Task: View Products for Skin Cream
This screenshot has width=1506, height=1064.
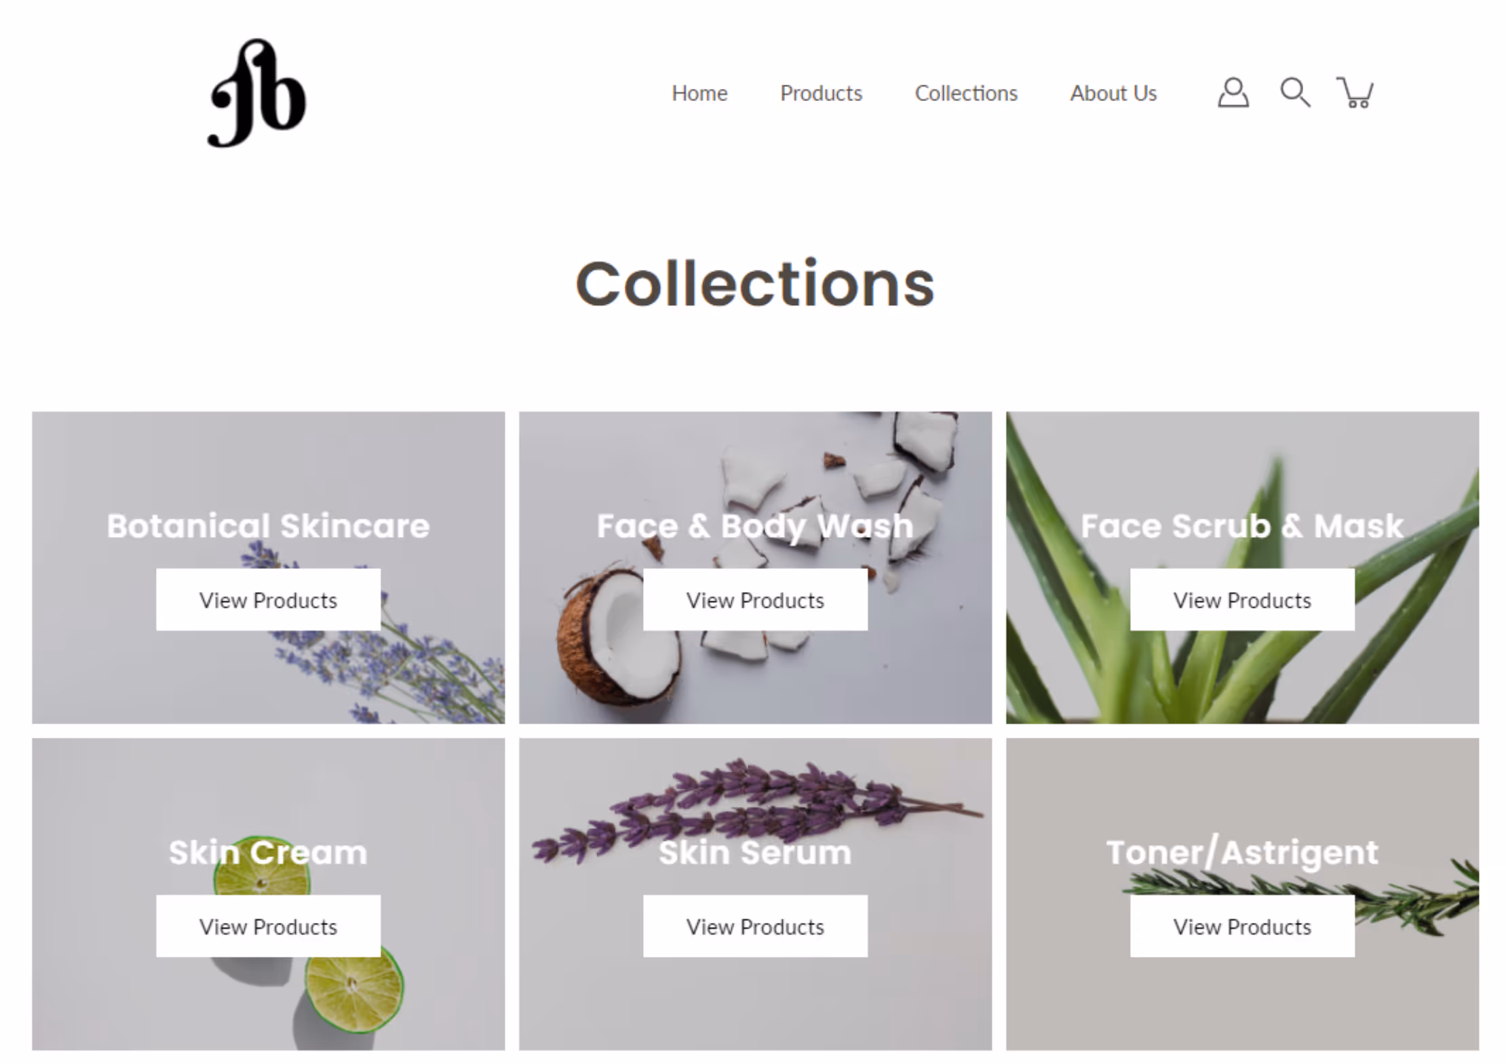Action: tap(268, 926)
